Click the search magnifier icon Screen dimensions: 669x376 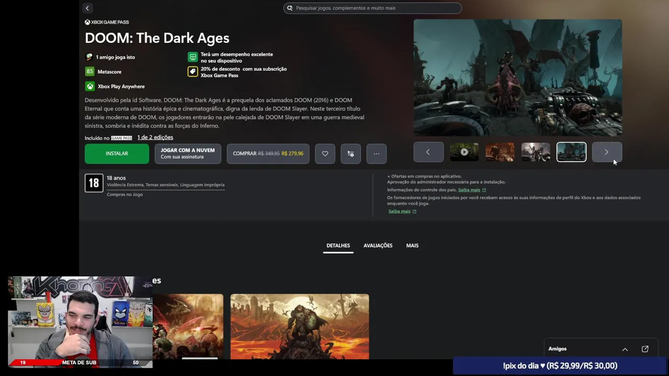pyautogui.click(x=290, y=8)
